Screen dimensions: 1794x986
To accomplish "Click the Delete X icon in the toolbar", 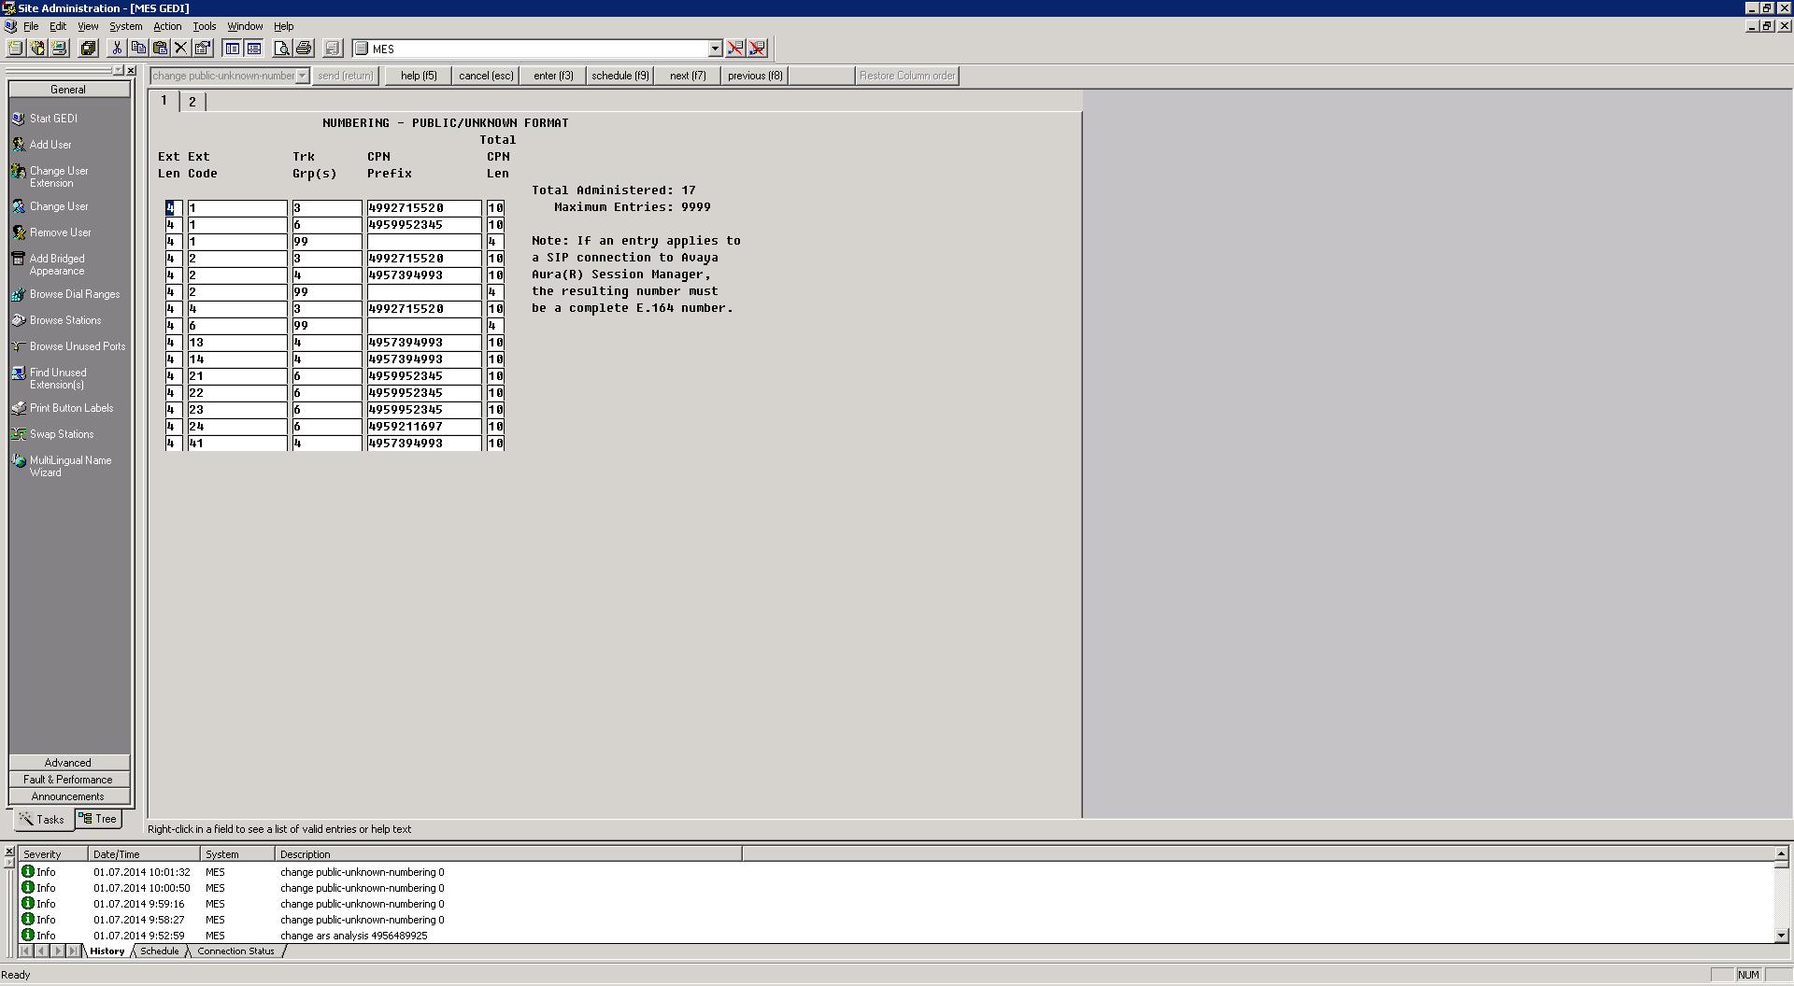I will [x=181, y=49].
